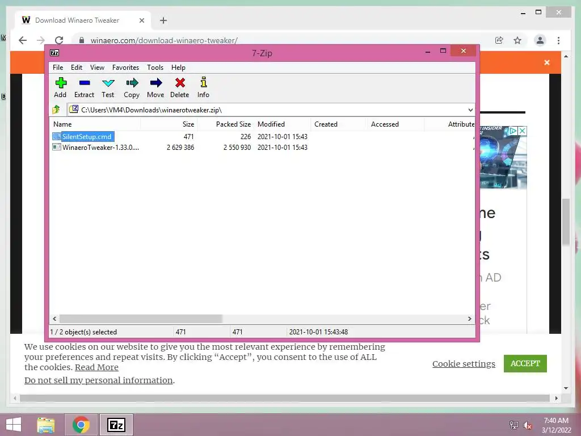Click the 7-Zip horizontal scrollbar thumb

coord(141,319)
